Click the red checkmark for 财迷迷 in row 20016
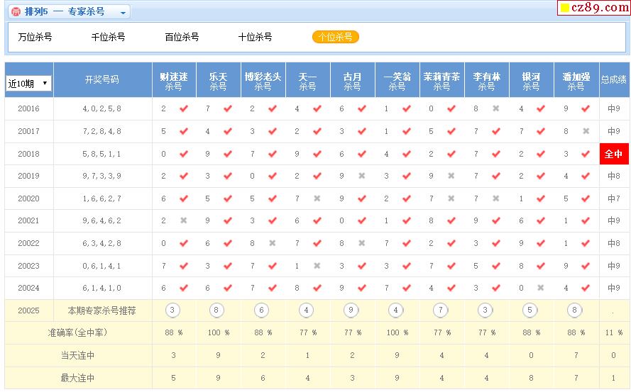This screenshot has height=392, width=631. coord(184,108)
